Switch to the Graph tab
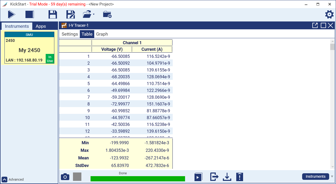 click(102, 34)
